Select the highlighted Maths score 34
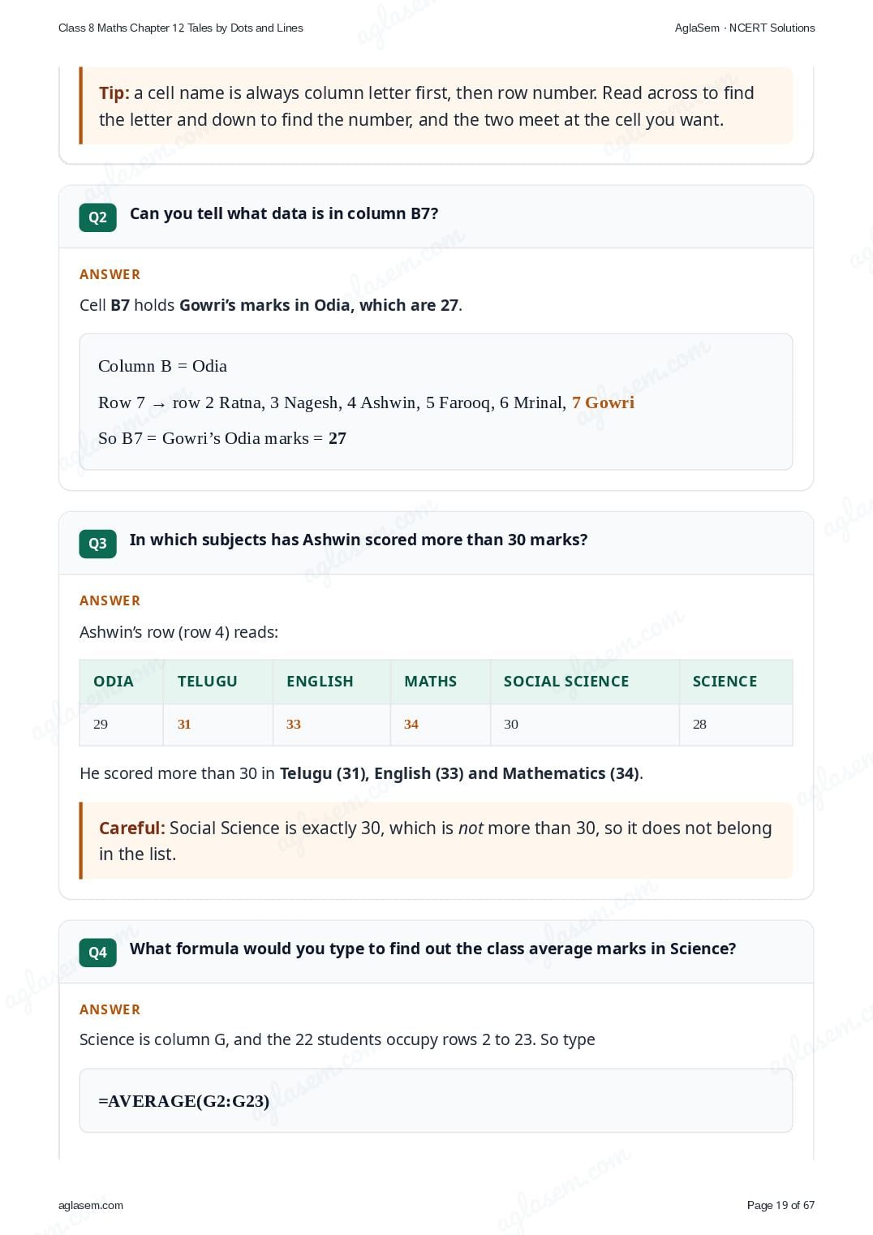Screen dimensions: 873x1235 (411, 724)
